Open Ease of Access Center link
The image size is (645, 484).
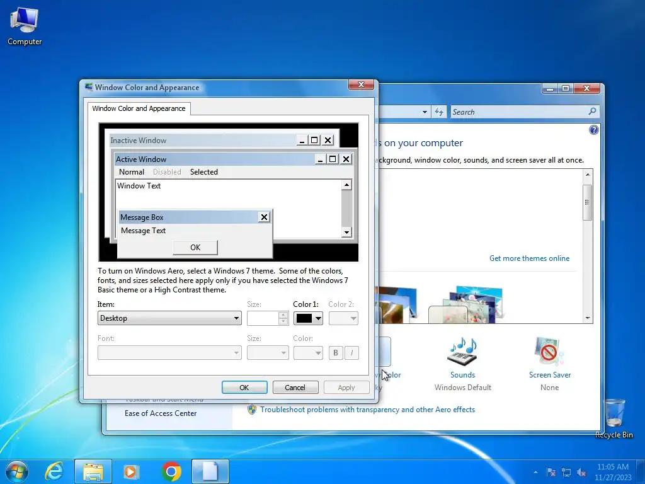pyautogui.click(x=161, y=413)
